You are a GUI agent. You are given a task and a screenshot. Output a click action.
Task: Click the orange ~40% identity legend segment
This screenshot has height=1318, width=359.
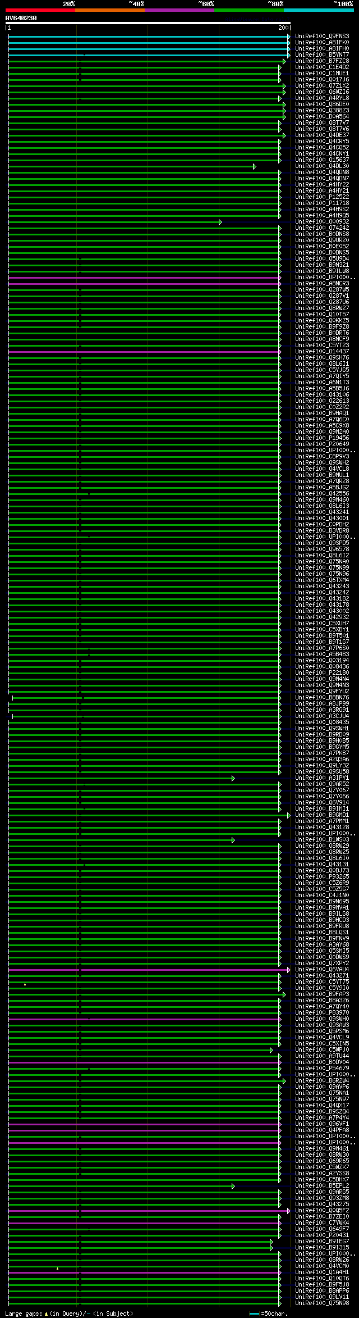[109, 10]
